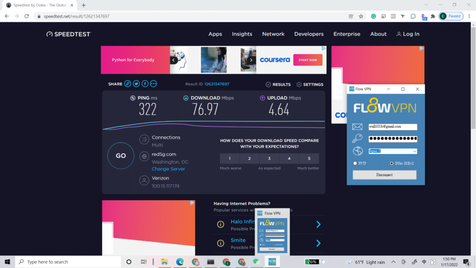Rate download speed as 3 As expected
476x268 pixels.
pyautogui.click(x=269, y=158)
